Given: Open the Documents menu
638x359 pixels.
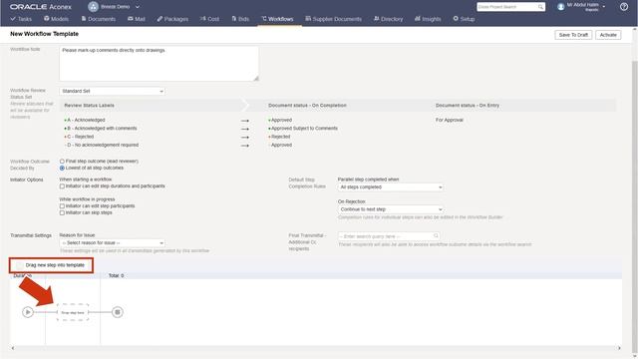Looking at the screenshot, I should pos(99,19).
